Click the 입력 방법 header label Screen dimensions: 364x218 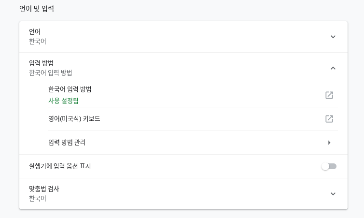41,63
